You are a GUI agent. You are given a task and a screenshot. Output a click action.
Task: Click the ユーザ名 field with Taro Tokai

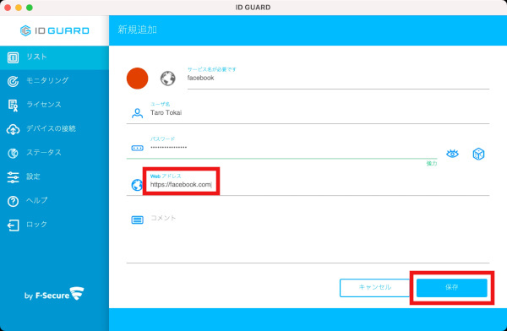[x=319, y=113]
